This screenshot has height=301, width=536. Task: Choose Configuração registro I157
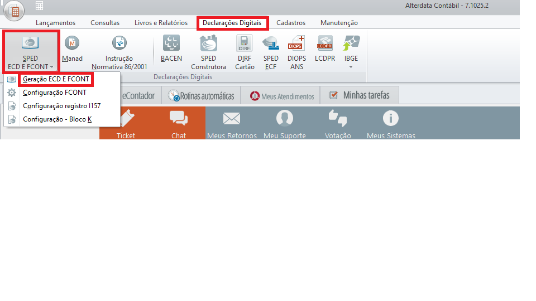[62, 106]
